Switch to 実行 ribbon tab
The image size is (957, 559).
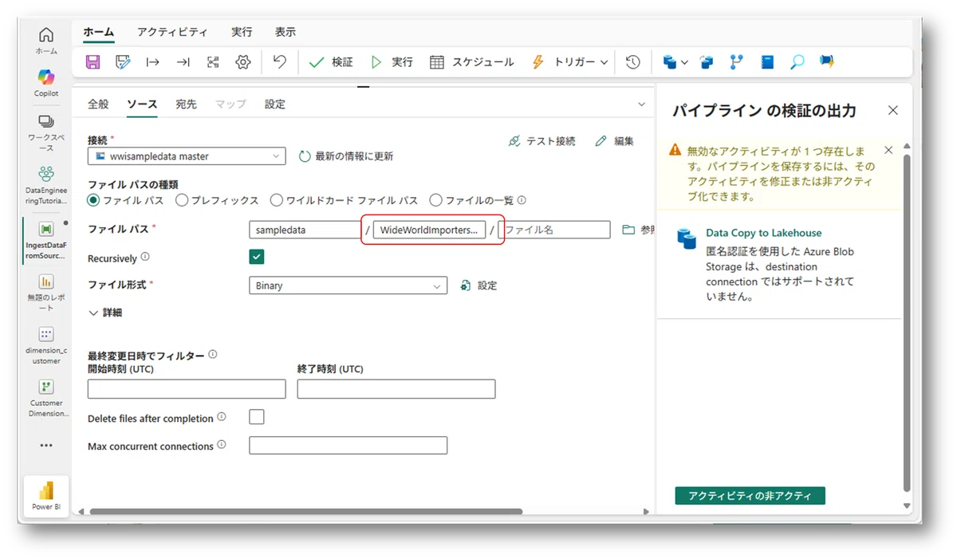(x=242, y=32)
